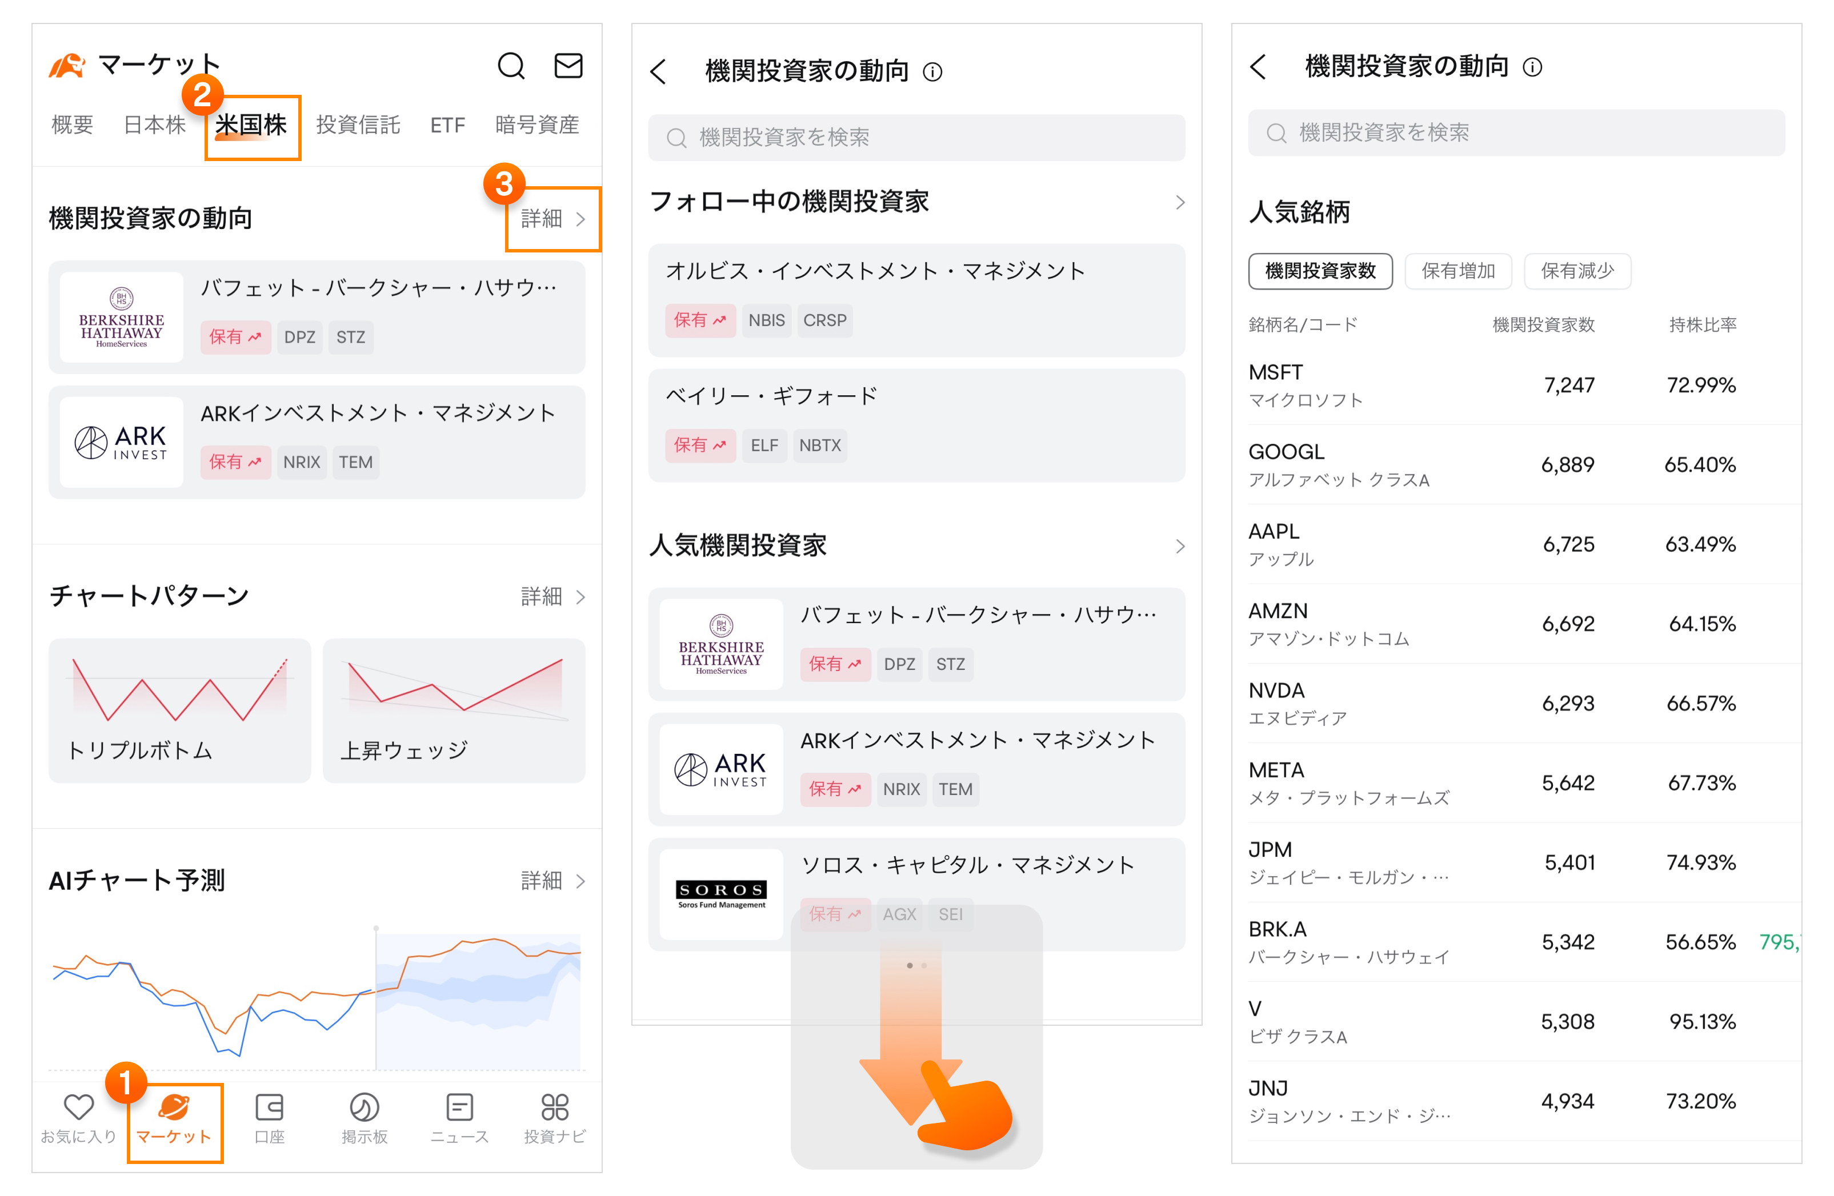Open the mail inbox icon
Image resolution: width=1834 pixels, height=1196 pixels.
(568, 66)
